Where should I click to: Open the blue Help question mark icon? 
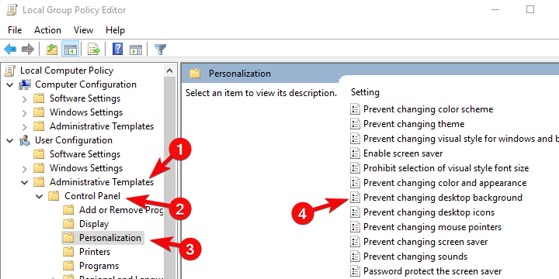117,49
